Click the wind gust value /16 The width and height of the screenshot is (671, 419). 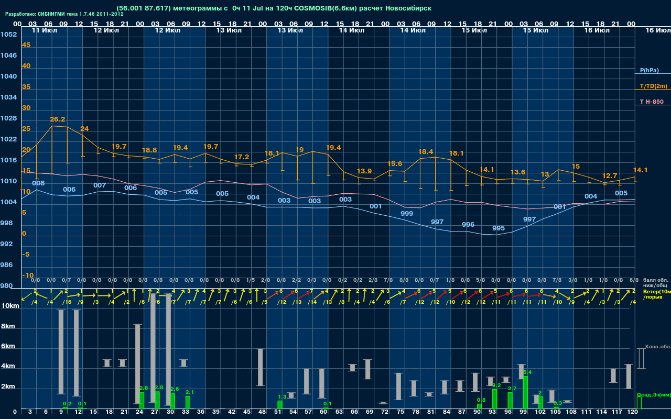point(66,302)
